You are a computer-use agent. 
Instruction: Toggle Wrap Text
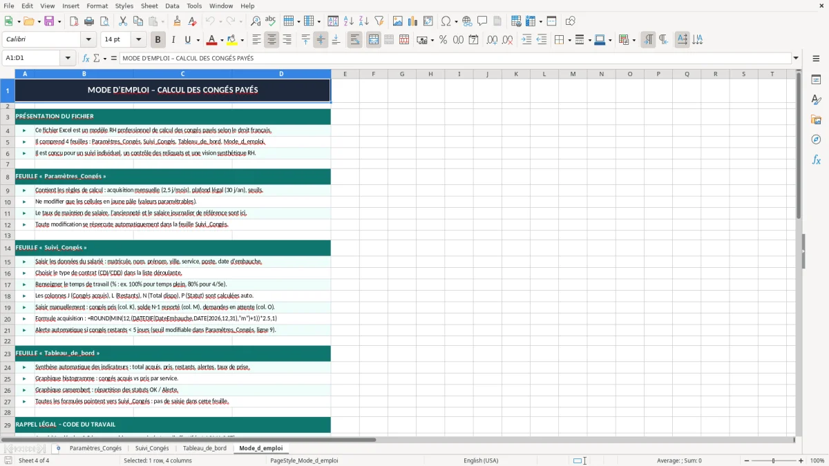click(354, 40)
